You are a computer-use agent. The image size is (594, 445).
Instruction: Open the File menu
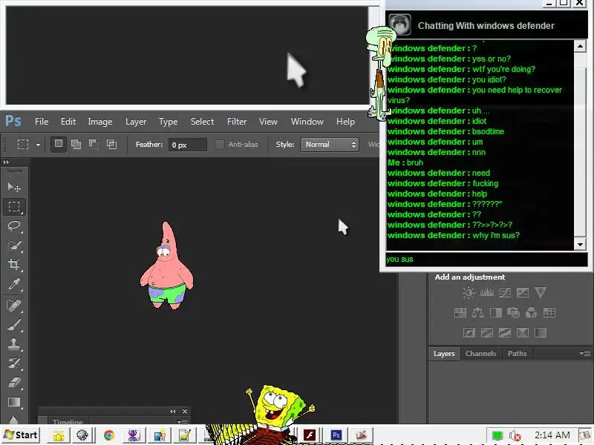click(42, 122)
